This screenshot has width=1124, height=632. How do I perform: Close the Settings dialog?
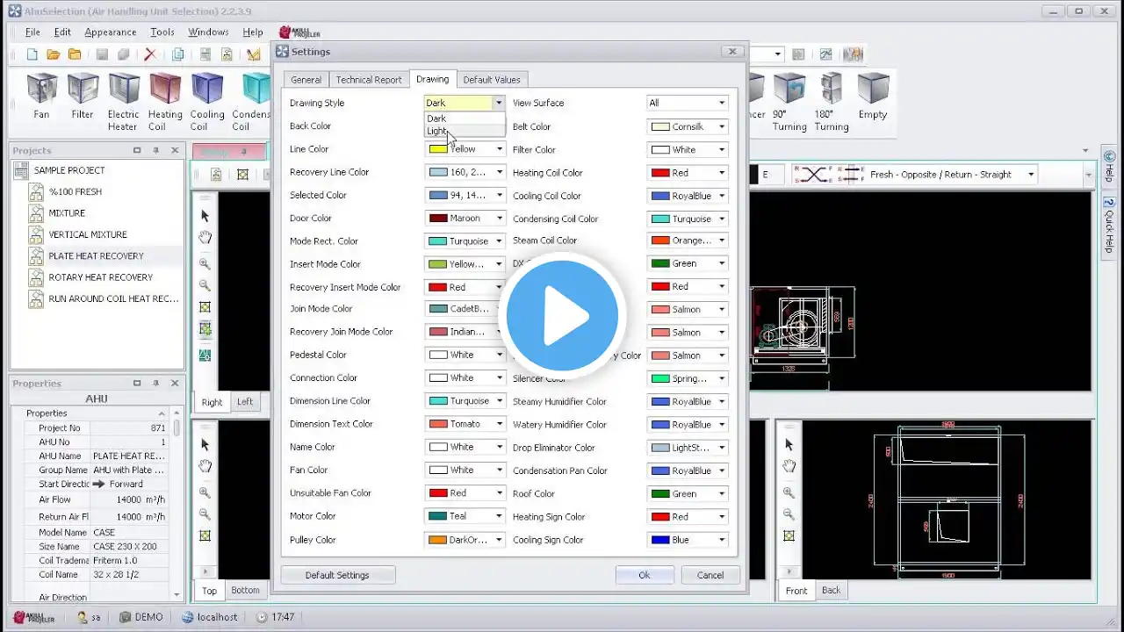click(732, 52)
